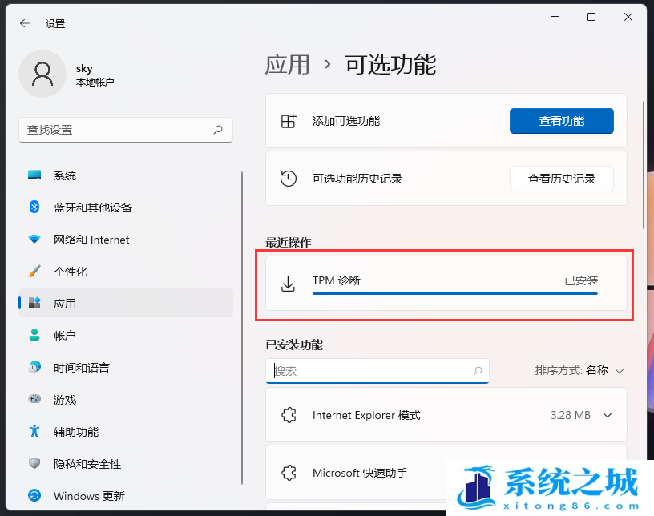Open 时间和语言 settings
Screen dimensions: 654x516
81,368
